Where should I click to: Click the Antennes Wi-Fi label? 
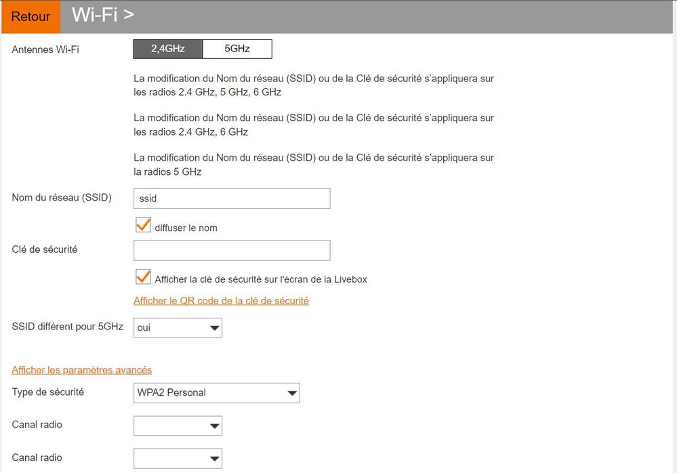tap(45, 49)
